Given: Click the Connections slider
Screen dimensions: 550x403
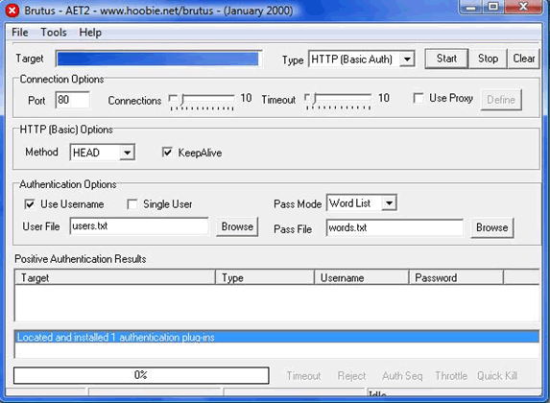Looking at the screenshot, I should 202,102.
